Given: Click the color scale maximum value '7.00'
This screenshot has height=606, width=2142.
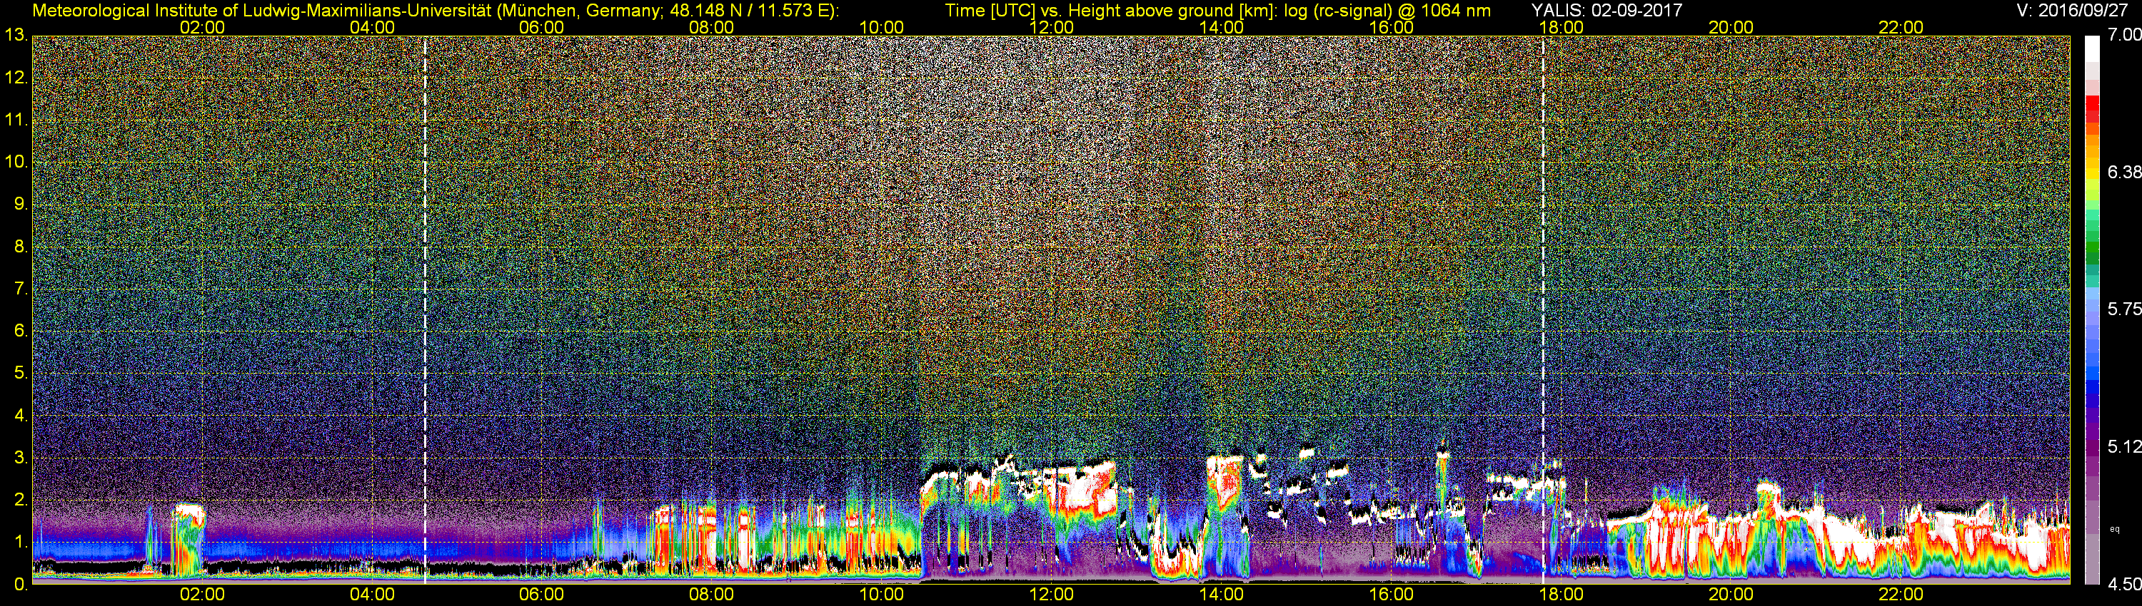Looking at the screenshot, I should [x=2123, y=35].
